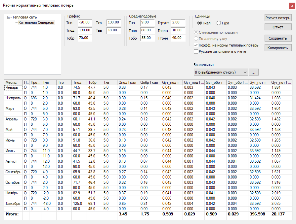Select the Гкал units radio button

[200, 23]
